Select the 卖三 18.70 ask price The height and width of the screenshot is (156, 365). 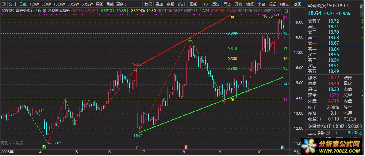[x=334, y=32]
